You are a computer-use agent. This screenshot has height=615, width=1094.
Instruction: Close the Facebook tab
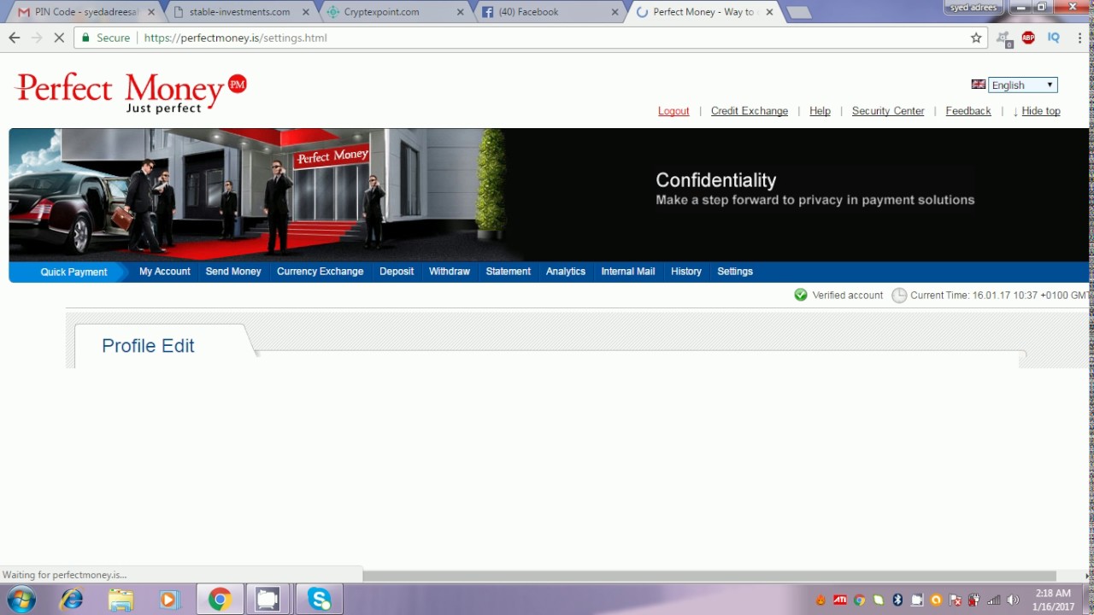(615, 12)
